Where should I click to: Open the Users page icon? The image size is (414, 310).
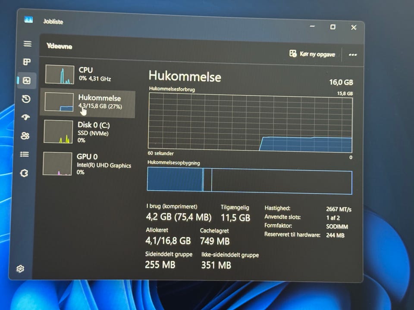25,136
